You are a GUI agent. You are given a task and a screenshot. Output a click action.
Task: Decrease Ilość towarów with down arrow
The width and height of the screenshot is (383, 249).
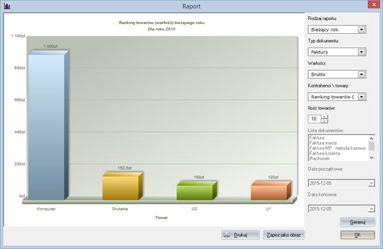point(325,121)
